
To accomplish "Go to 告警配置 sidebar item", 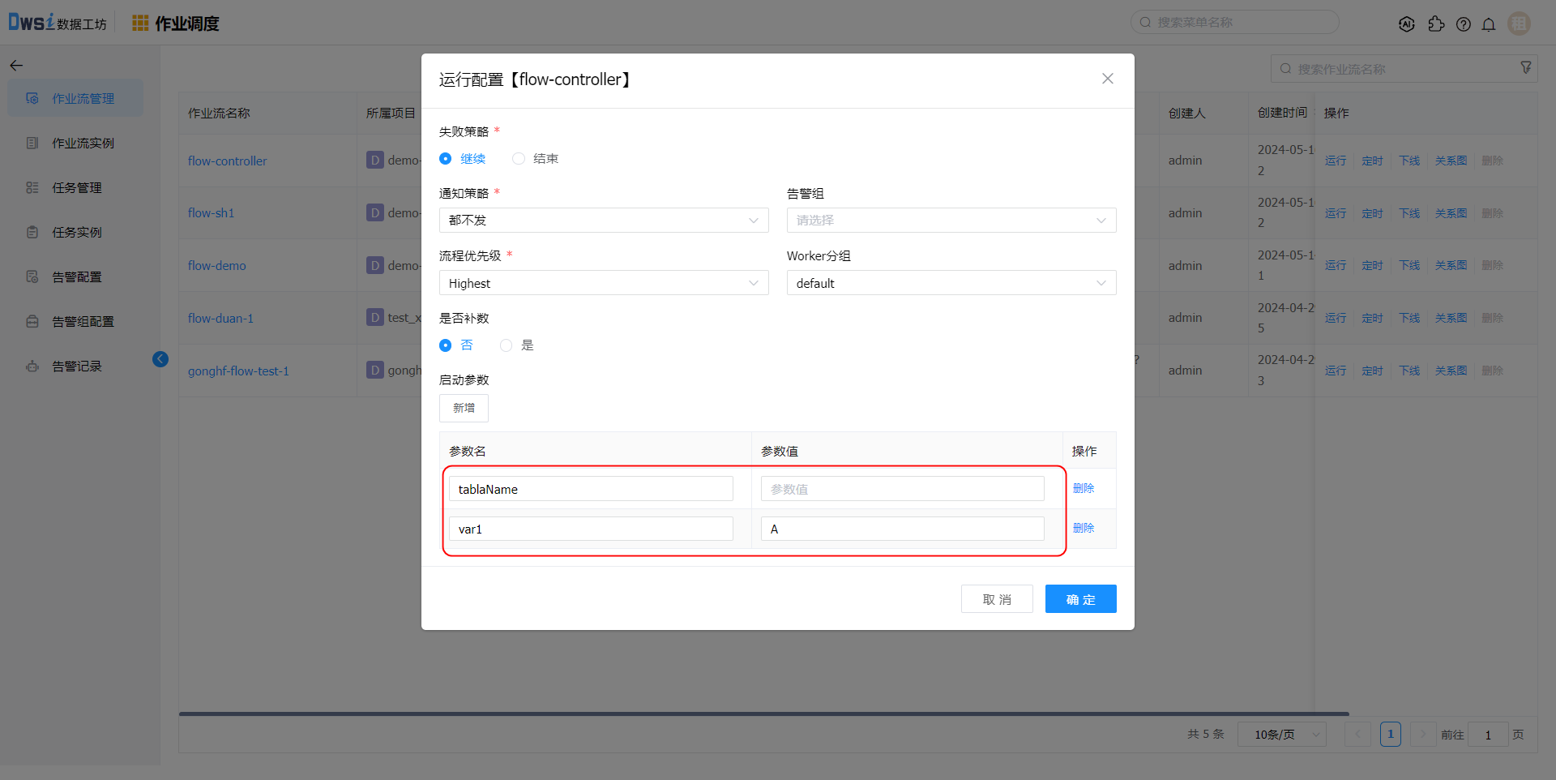I will coord(77,277).
